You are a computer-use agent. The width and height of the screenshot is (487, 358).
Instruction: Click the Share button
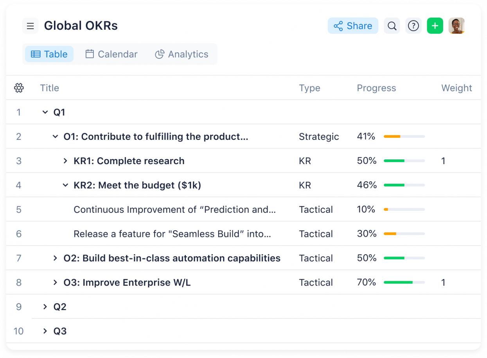click(x=353, y=26)
